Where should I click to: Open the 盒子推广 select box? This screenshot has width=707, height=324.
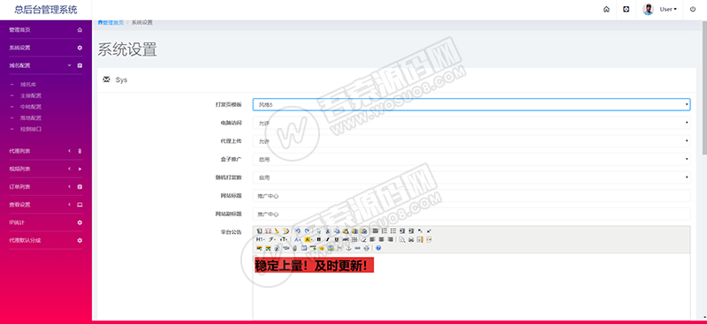click(471, 159)
